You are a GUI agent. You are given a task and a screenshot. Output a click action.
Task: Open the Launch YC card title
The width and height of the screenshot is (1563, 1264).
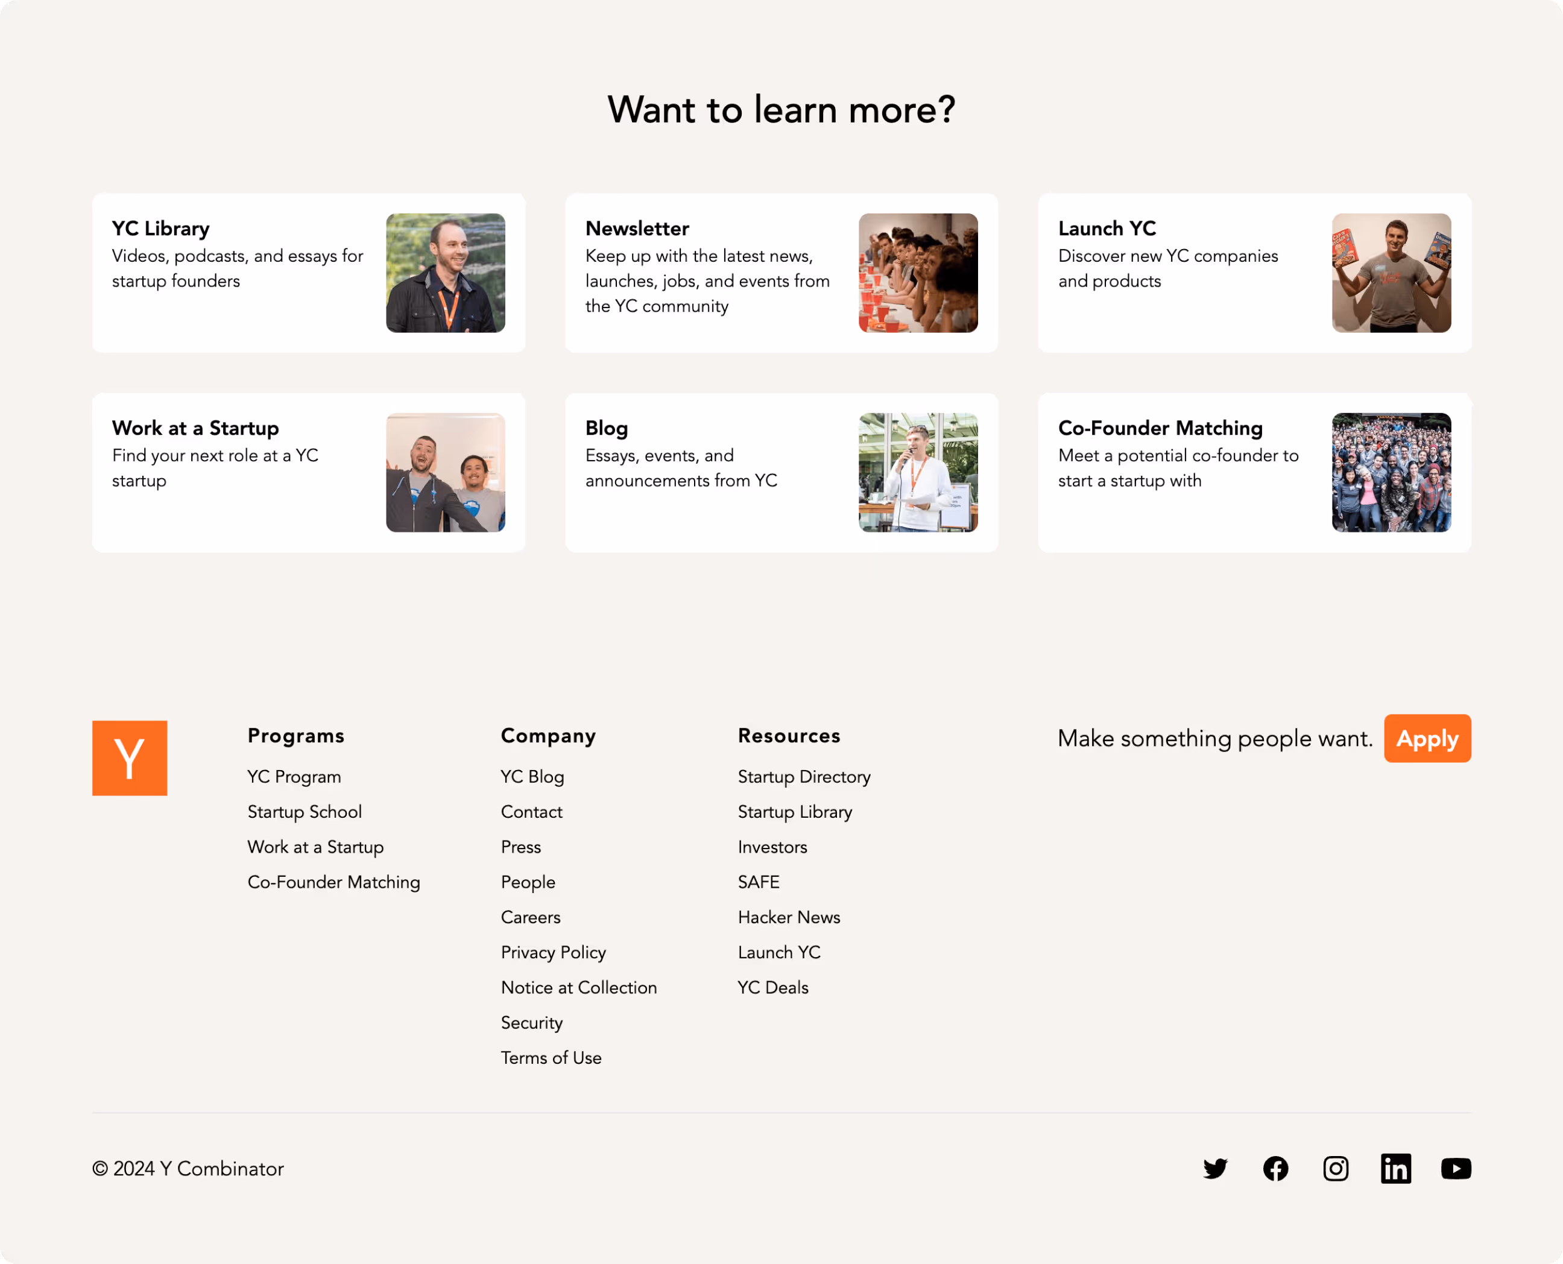(1107, 229)
